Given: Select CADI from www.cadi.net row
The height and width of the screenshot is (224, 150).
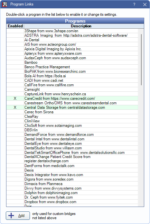Looking at the screenshot, I should pos(72,80).
